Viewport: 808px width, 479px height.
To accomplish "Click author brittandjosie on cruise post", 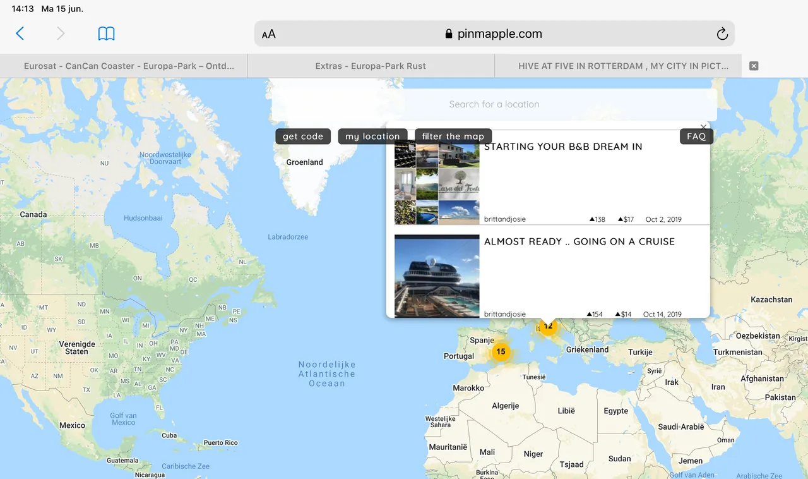I will coord(505,314).
